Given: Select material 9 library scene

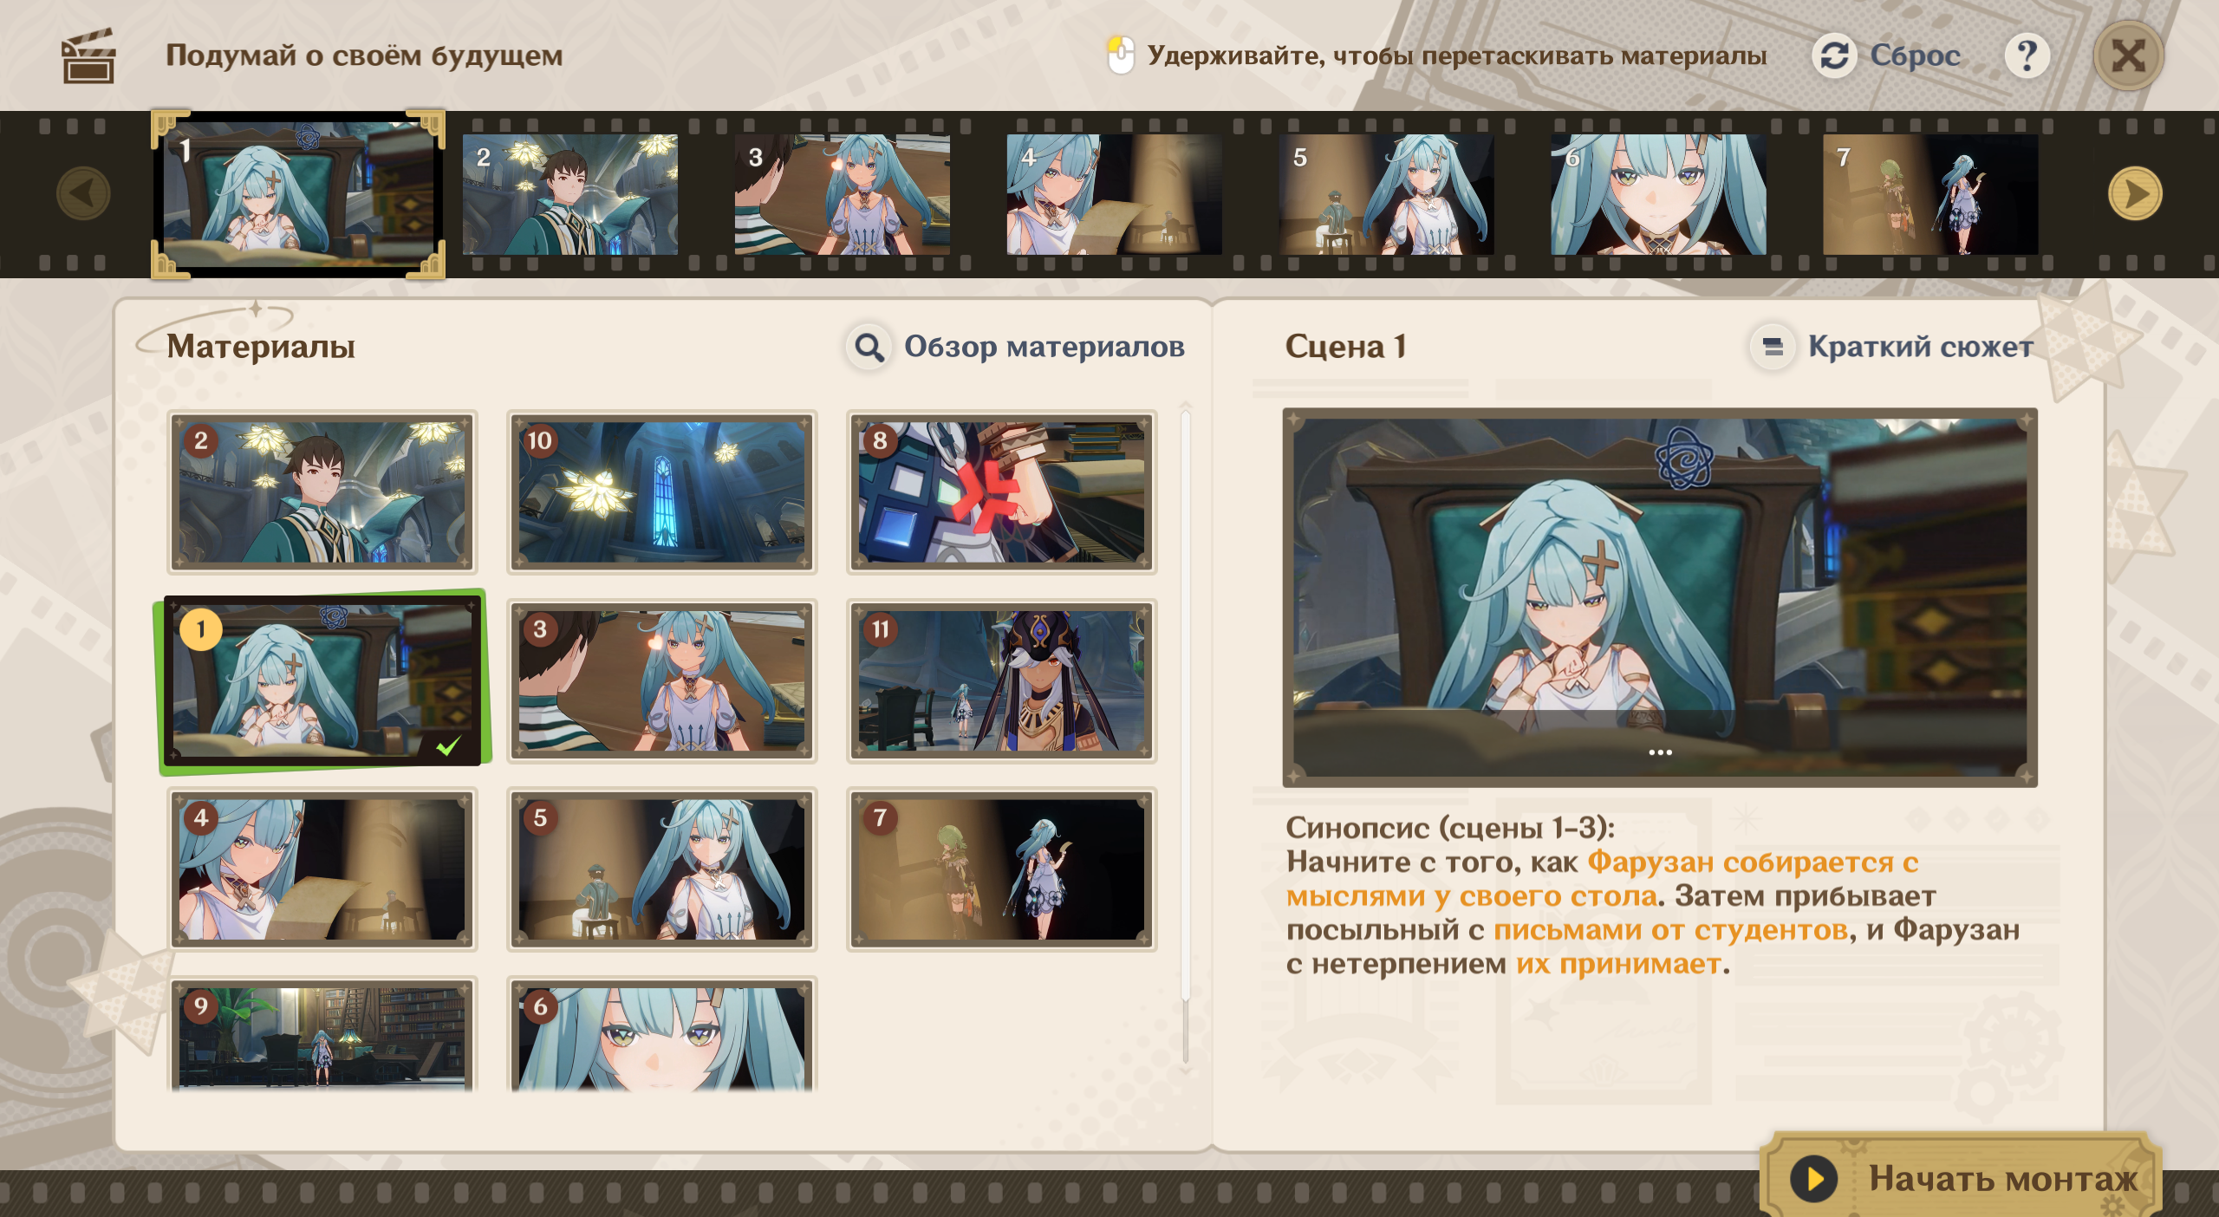Looking at the screenshot, I should click(x=322, y=1036).
